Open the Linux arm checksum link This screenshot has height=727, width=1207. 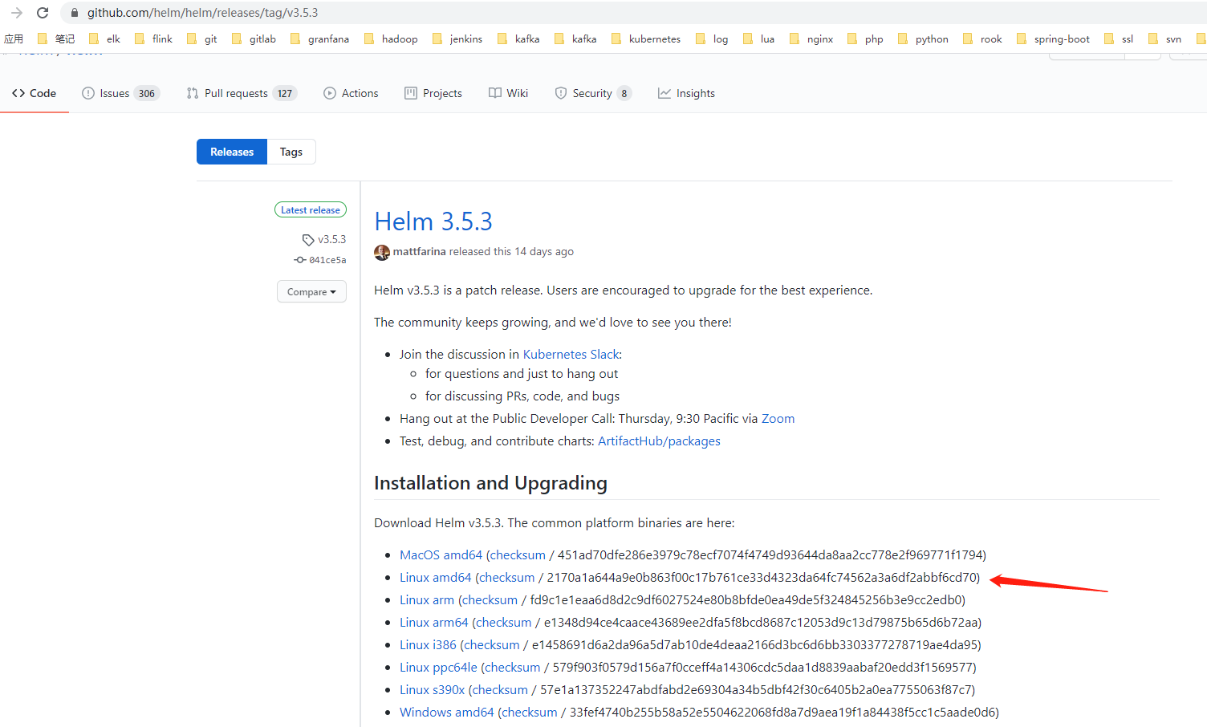tap(490, 599)
